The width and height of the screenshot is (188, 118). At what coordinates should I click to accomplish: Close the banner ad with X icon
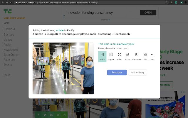(x=64, y=18)
